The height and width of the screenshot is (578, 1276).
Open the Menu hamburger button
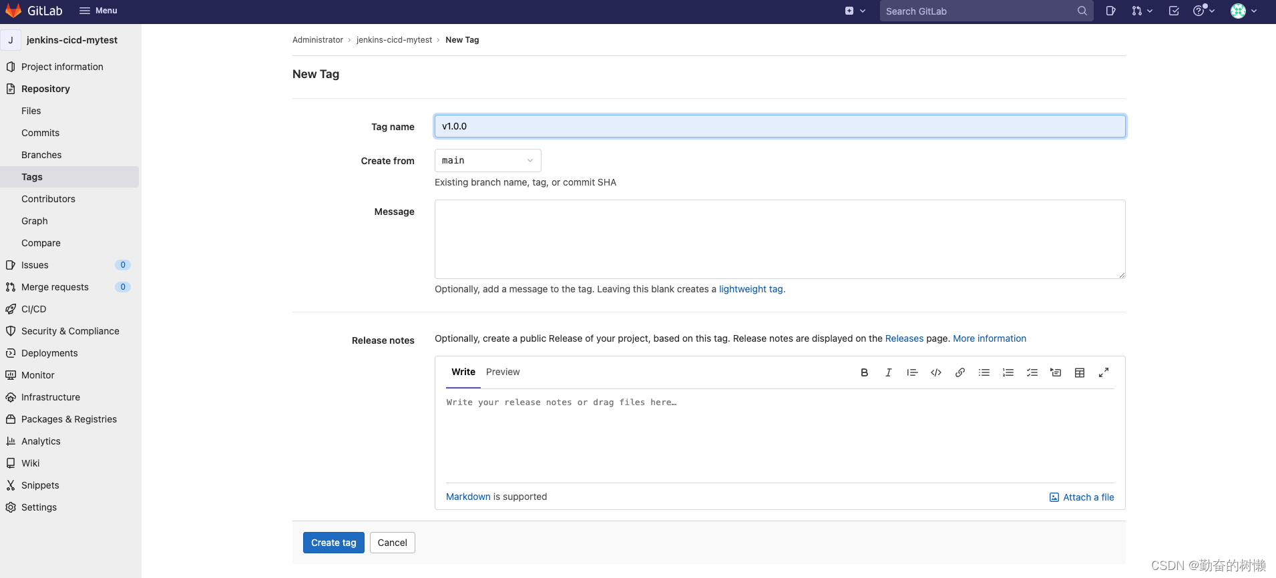pyautogui.click(x=98, y=11)
